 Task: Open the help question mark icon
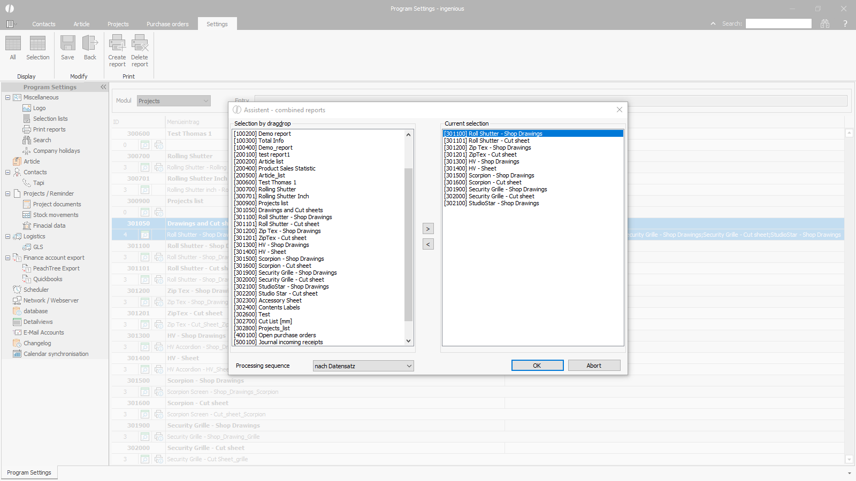(x=845, y=24)
